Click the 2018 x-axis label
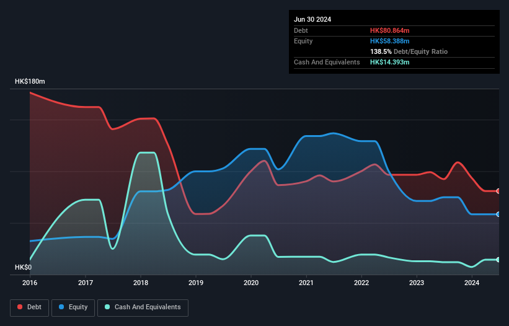The image size is (509, 326). (141, 283)
